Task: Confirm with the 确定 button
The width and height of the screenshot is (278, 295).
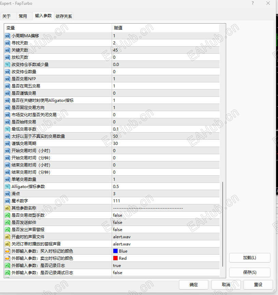Action: pos(194,285)
